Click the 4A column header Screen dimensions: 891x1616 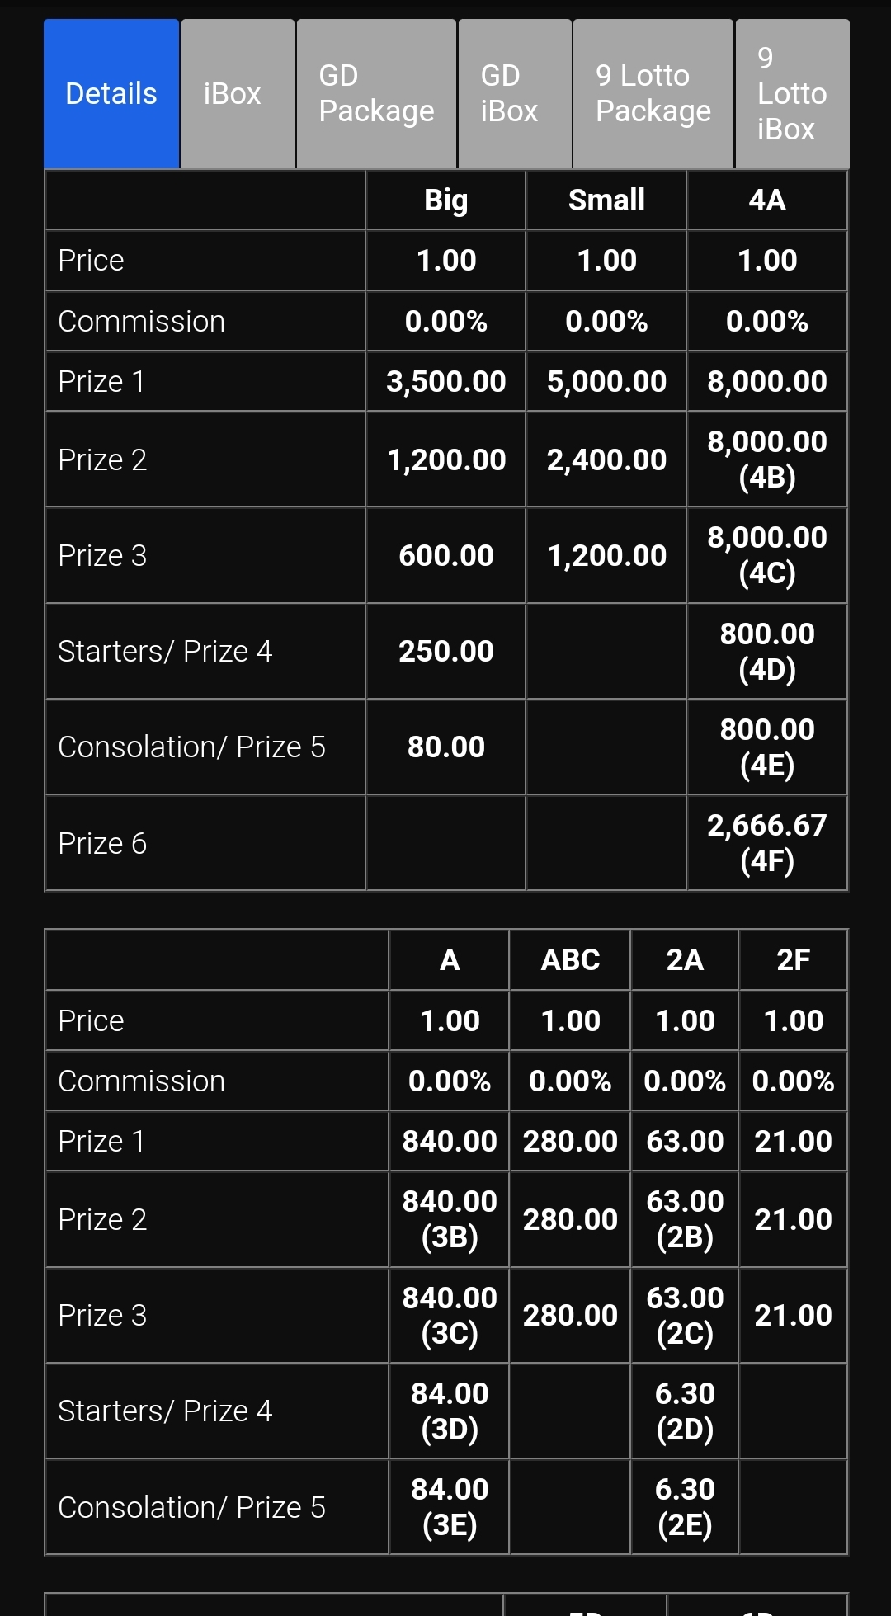point(766,200)
